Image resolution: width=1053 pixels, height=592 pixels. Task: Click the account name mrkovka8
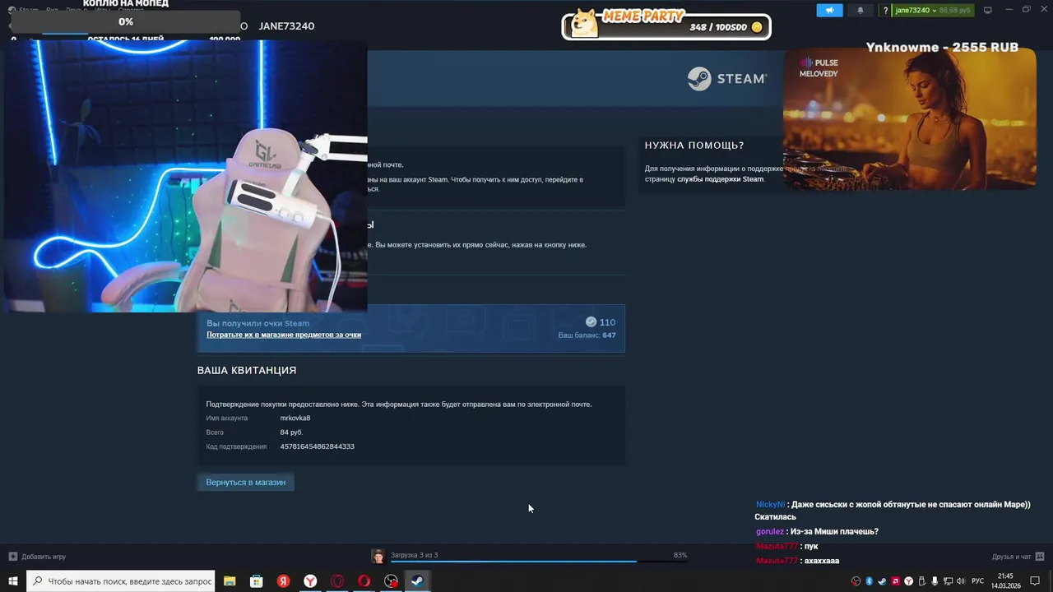(x=295, y=418)
